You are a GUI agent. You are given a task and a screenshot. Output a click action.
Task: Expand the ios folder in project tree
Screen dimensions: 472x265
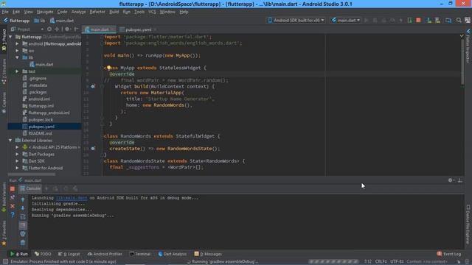(x=17, y=51)
